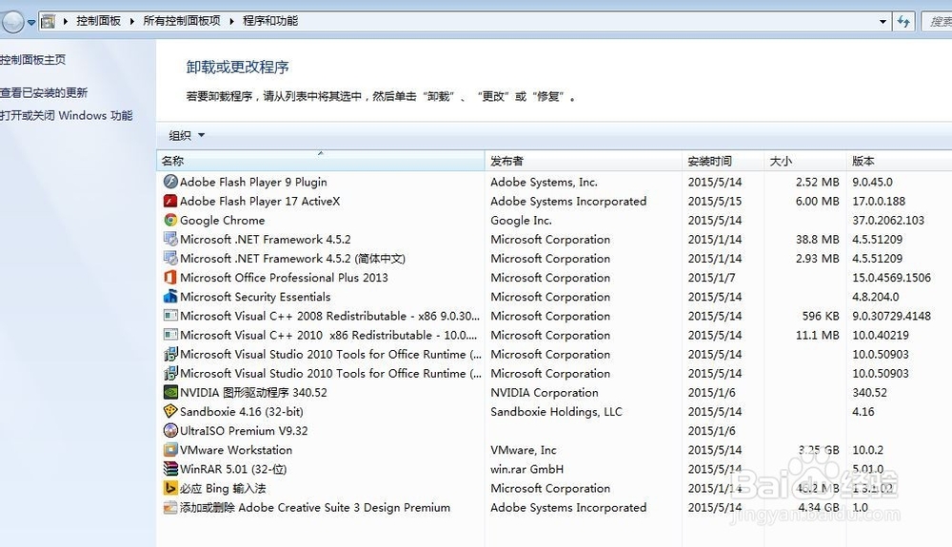The width and height of the screenshot is (952, 547).
Task: Click publisher Google Inc.
Action: 521,220
